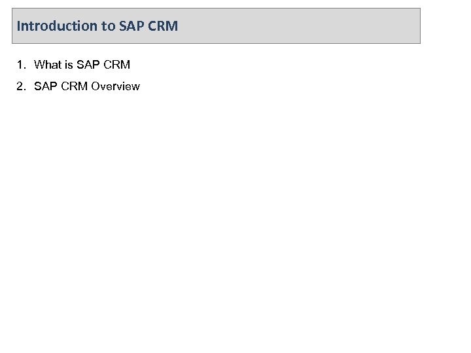
Task: Click the title banner's right edge
Action: [420, 26]
